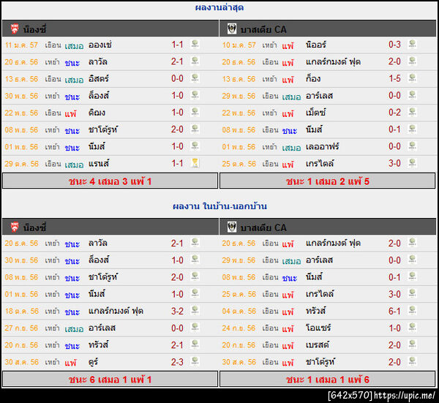Open match detail icon for เลออาฟร์ 0-0 row
This screenshot has height=403, width=439.
412,146
